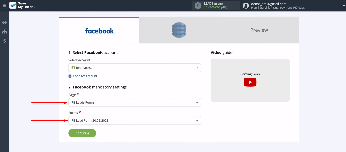
Task: Click the demo_sml@gmail.com account text
Action: 269,4
